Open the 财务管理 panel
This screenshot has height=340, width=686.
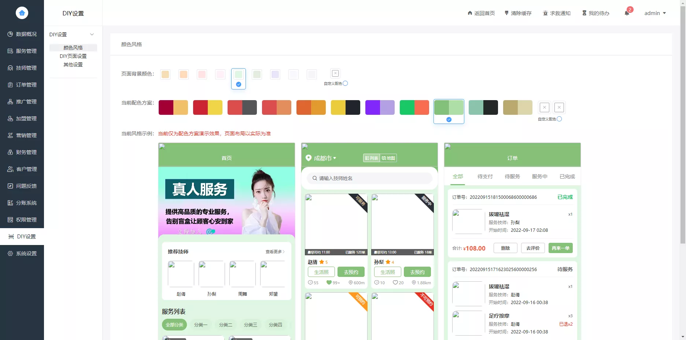click(x=26, y=152)
